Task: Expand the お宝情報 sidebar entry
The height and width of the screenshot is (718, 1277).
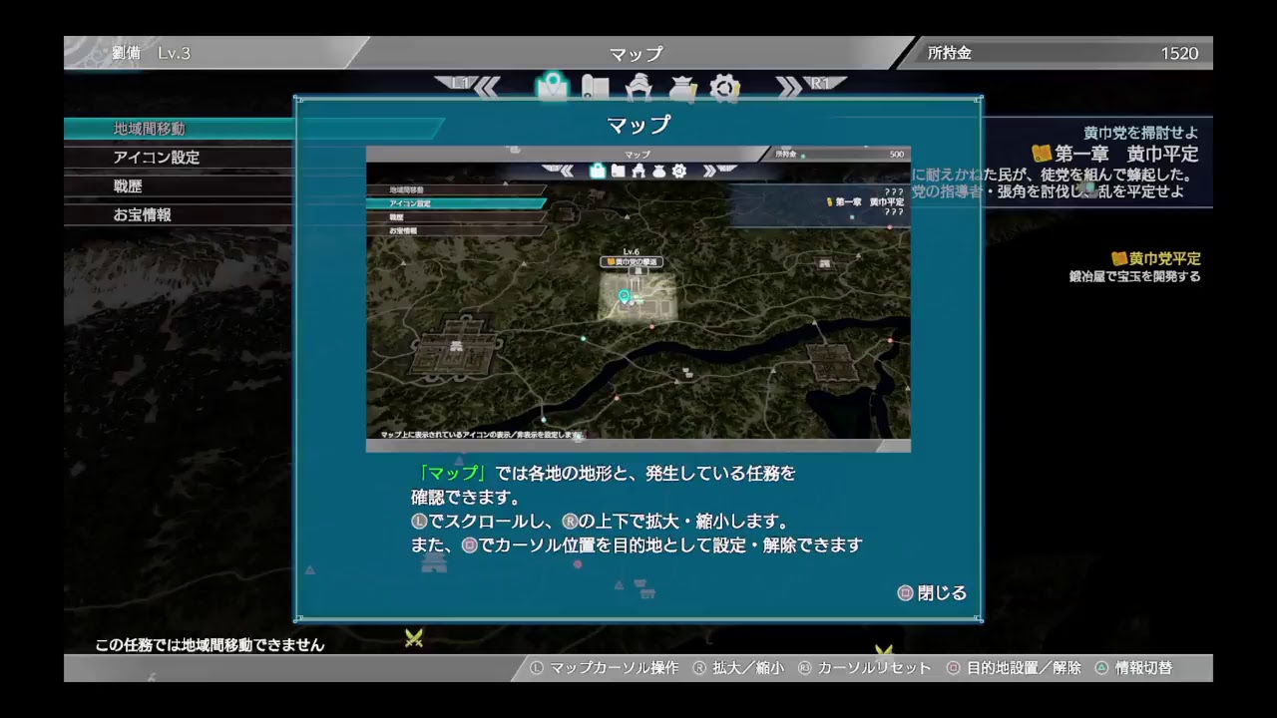Action: point(140,211)
